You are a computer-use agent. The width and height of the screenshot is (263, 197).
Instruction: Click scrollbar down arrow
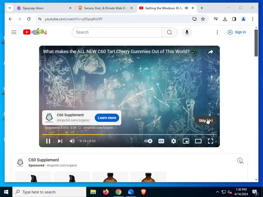pyautogui.click(x=256, y=180)
